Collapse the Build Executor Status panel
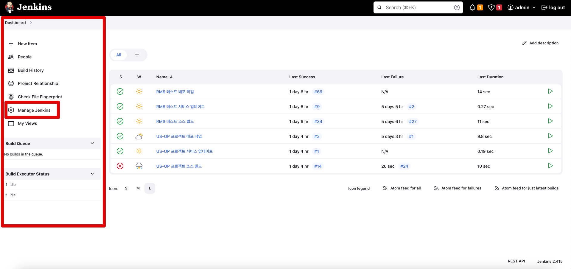This screenshot has width=571, height=269. pos(92,174)
